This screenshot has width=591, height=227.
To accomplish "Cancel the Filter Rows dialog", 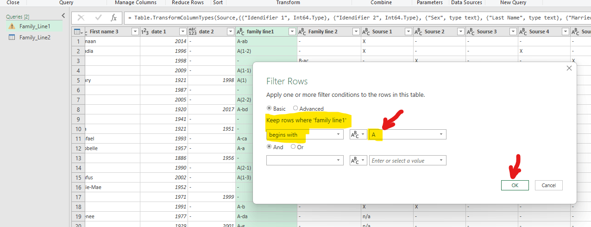I will (548, 185).
